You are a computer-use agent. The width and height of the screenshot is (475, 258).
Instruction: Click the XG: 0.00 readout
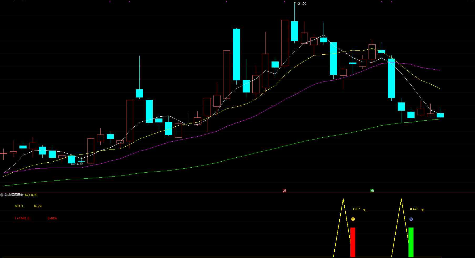(31, 195)
